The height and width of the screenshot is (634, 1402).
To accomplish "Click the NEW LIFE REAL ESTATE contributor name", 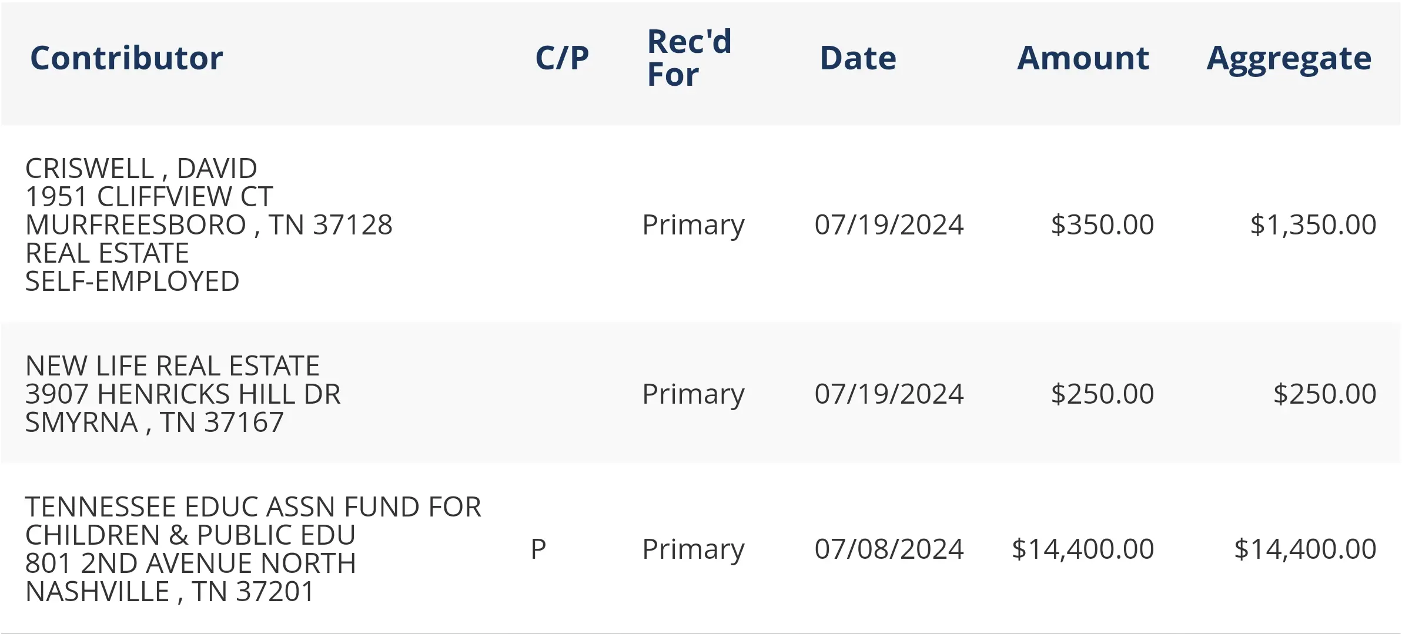I will 172,366.
